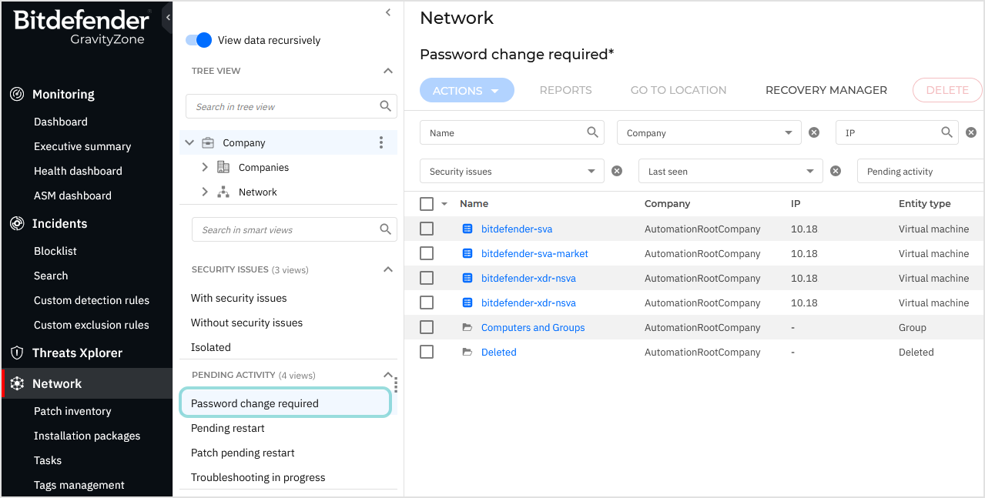Click the Search in smart views field
985x498 pixels.
285,229
